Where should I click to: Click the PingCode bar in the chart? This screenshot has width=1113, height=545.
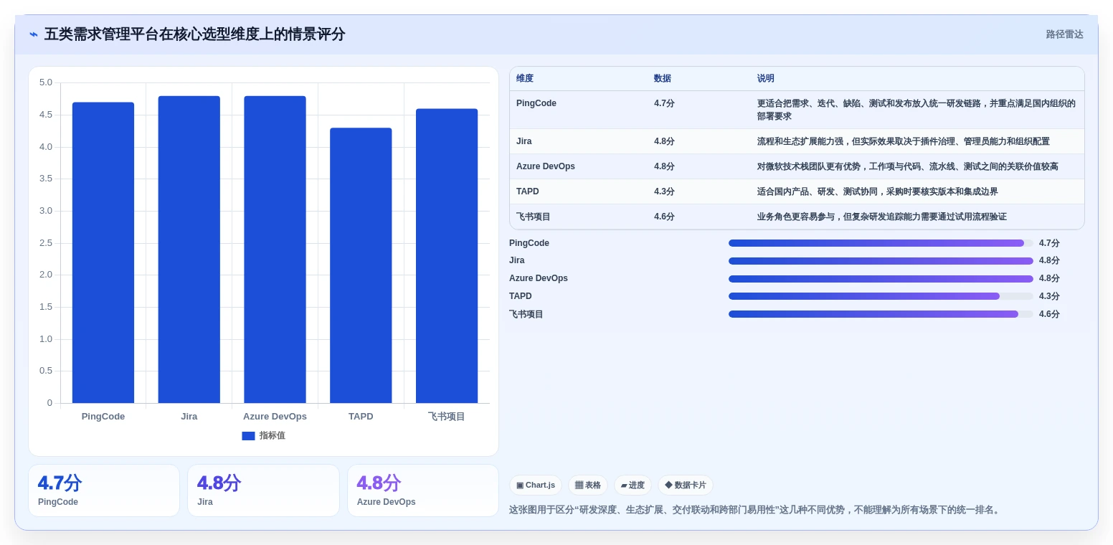tap(103, 252)
